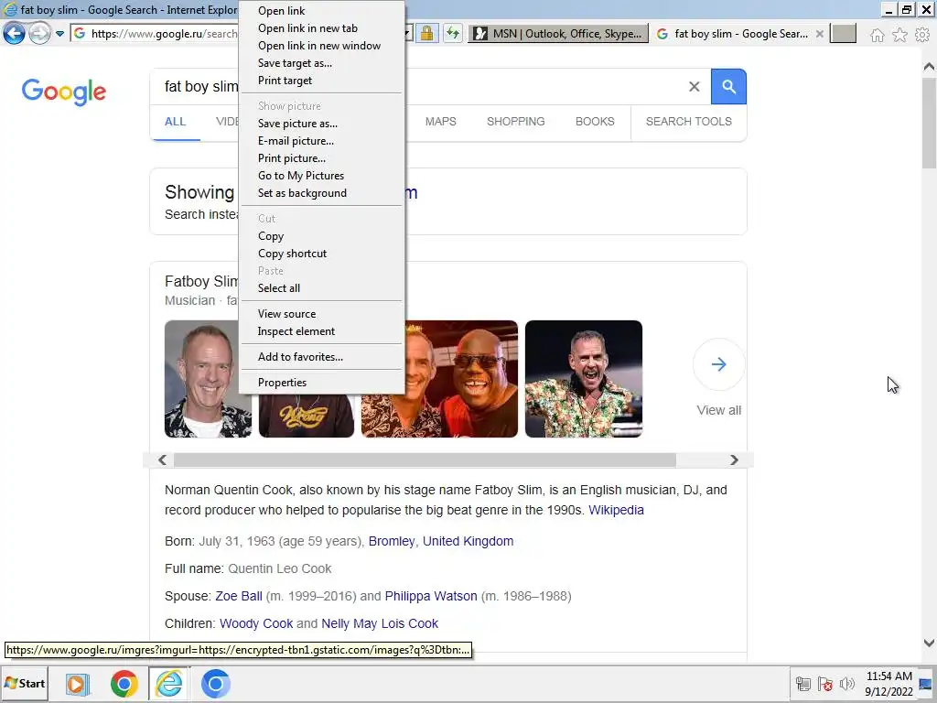Go back with the browser Back arrow
937x703 pixels.
tap(15, 34)
